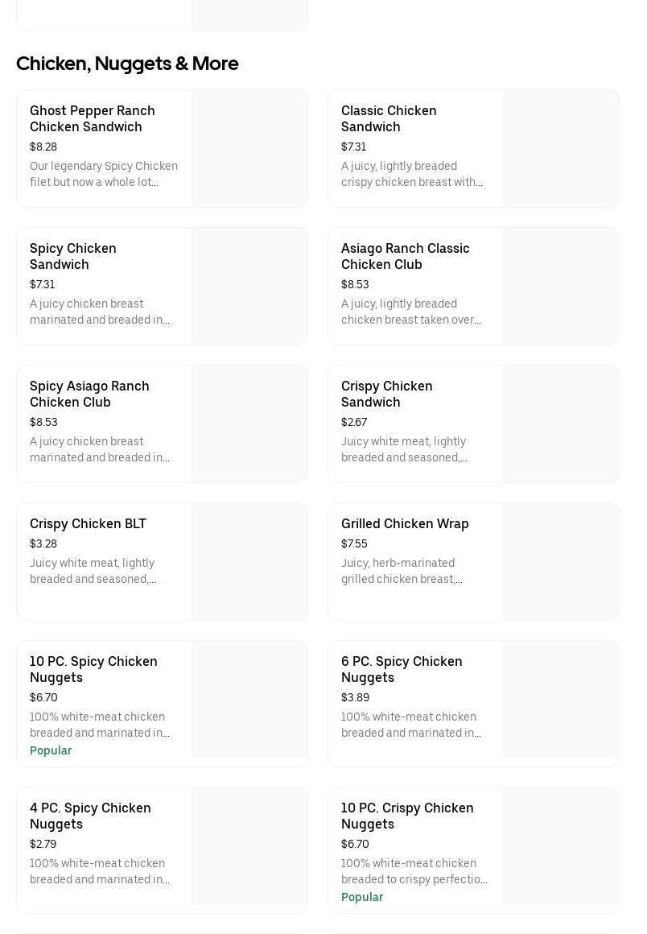
Task: Click the Grilled Chicken Wrap thumbnail image
Action: (560, 562)
